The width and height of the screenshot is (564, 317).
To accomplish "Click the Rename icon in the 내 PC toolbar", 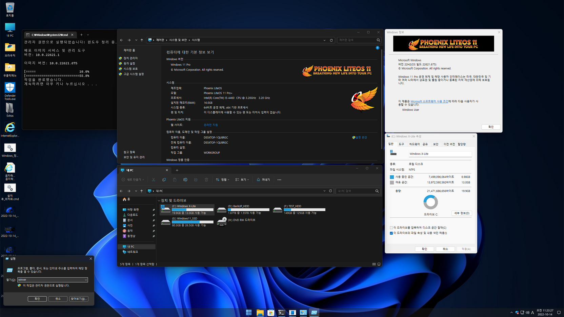I will (185, 180).
